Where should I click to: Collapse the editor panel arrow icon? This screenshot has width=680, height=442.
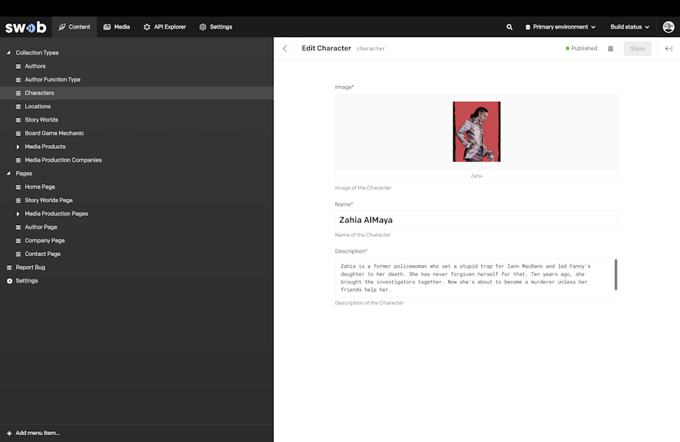pyautogui.click(x=669, y=48)
